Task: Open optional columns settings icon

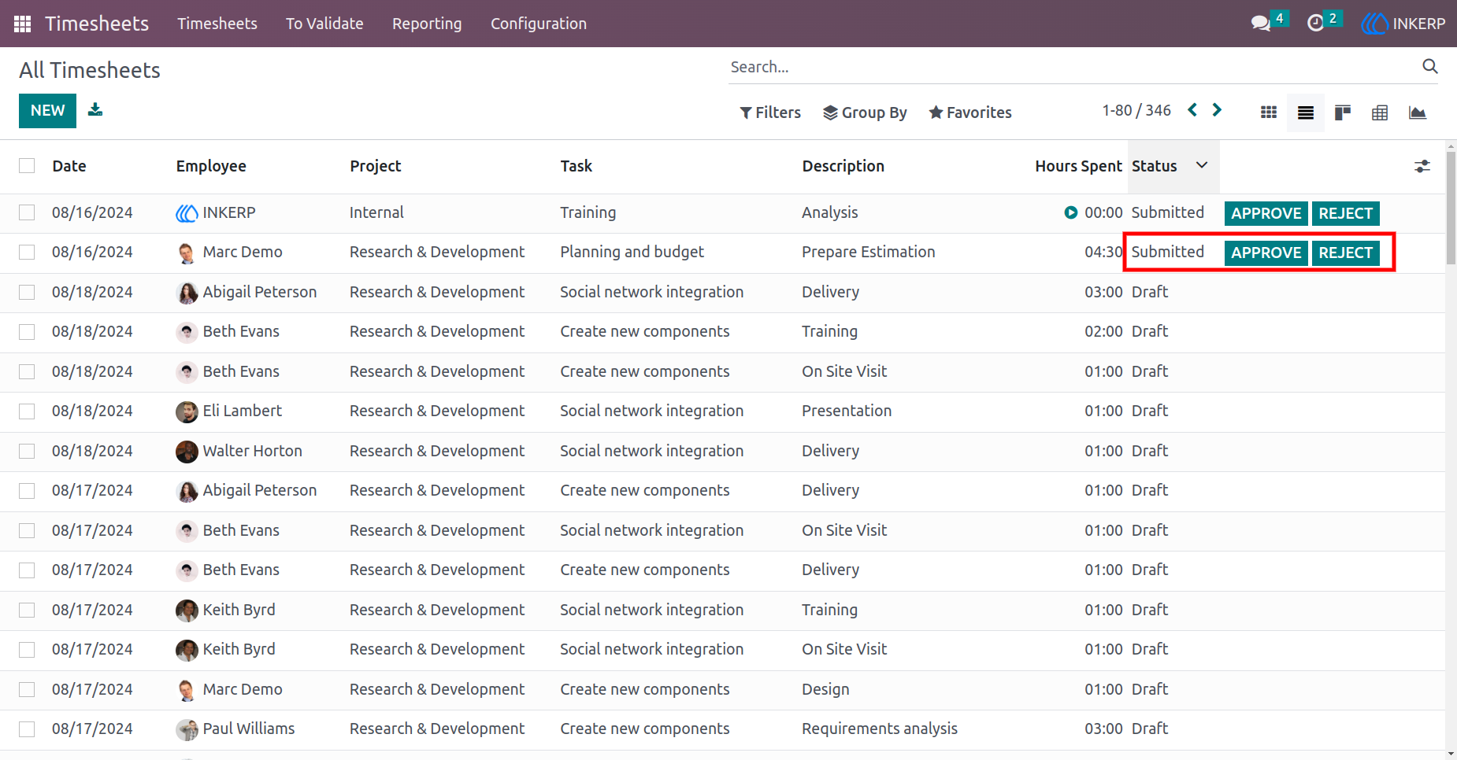Action: 1422,166
